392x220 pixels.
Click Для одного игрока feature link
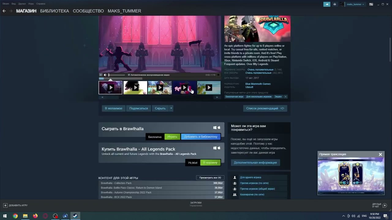tap(251, 177)
